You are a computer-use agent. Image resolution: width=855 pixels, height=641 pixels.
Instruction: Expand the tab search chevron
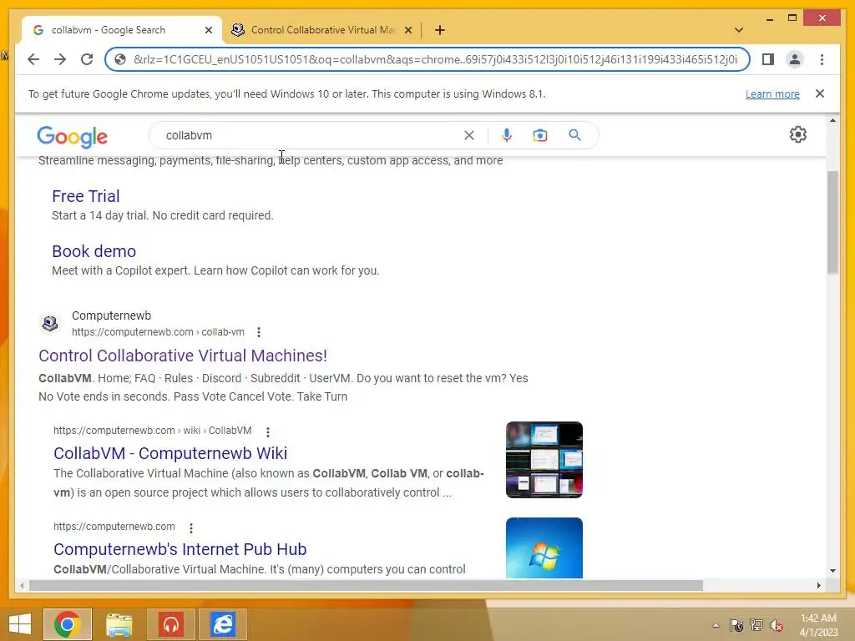(739, 30)
